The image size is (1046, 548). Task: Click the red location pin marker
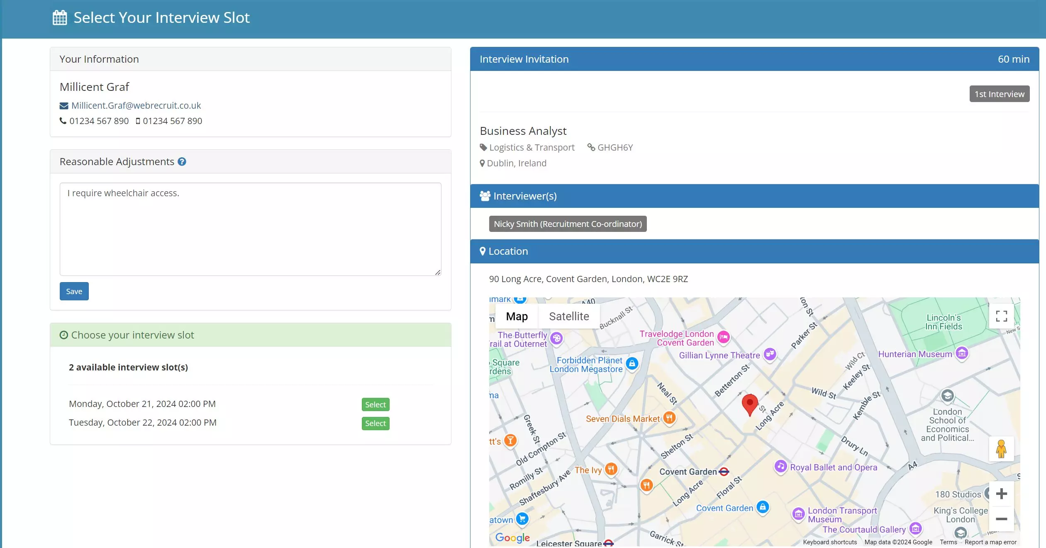click(749, 404)
